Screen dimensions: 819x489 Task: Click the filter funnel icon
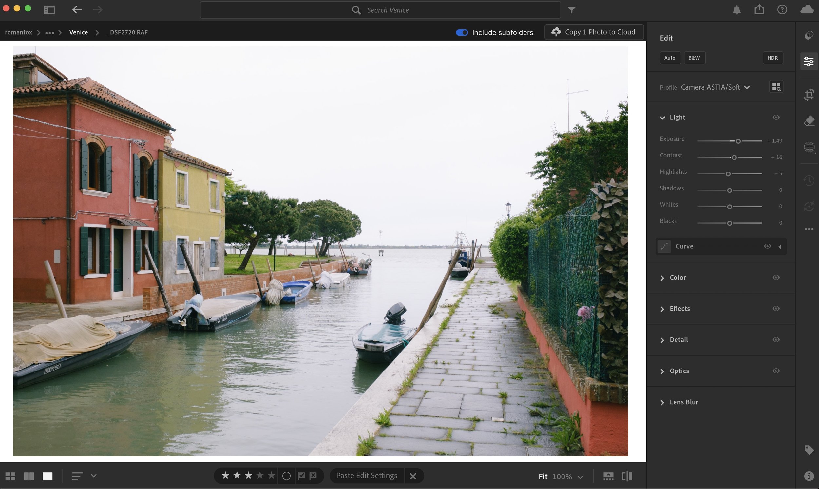(571, 10)
